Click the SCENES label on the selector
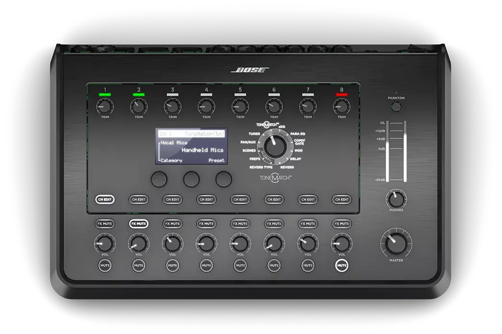 (x=249, y=150)
